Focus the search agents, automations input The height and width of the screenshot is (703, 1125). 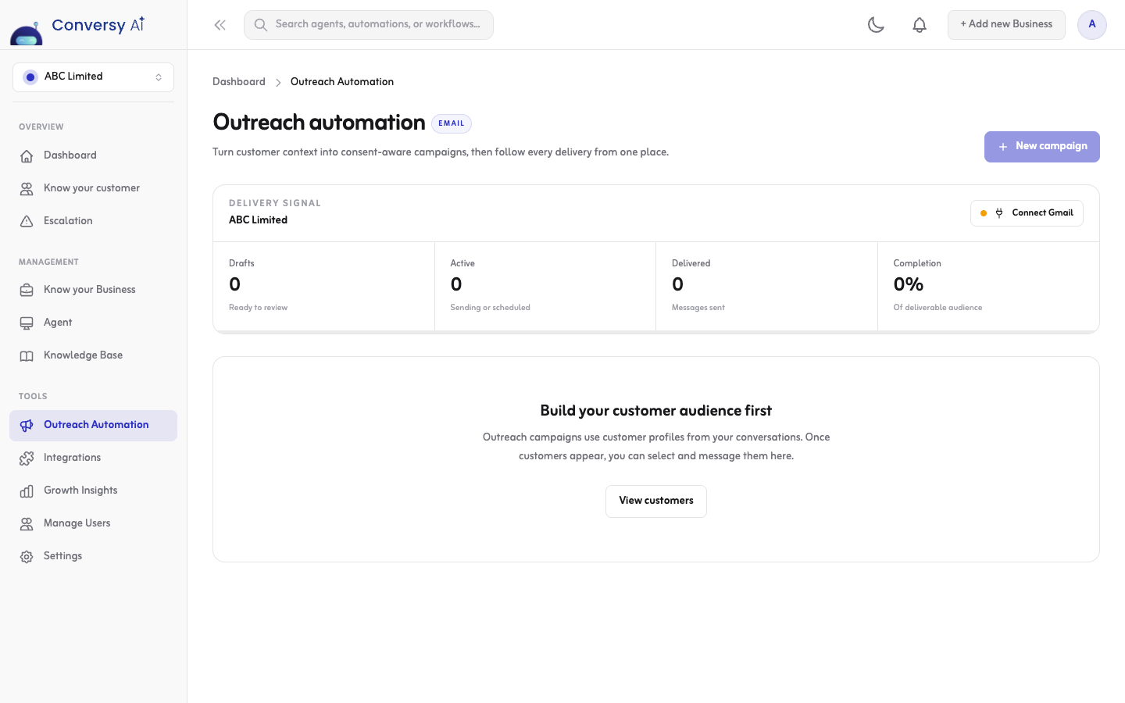[x=369, y=25]
